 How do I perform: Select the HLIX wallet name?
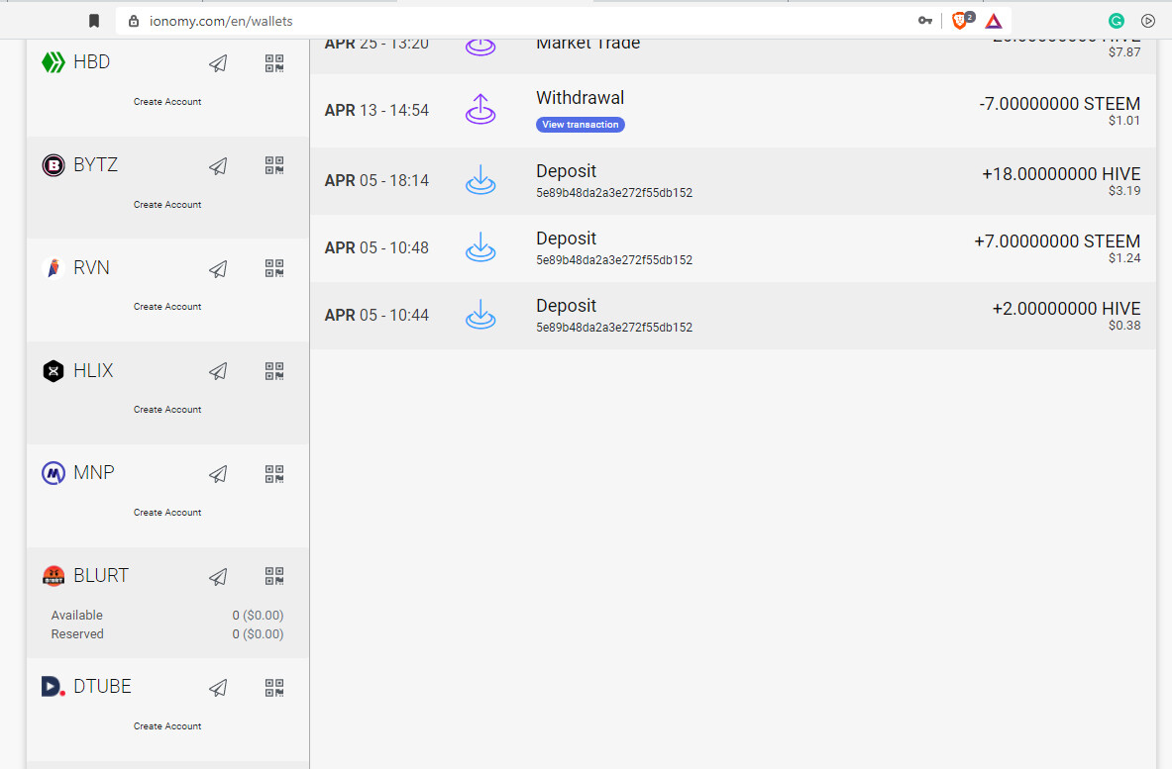pyautogui.click(x=93, y=370)
